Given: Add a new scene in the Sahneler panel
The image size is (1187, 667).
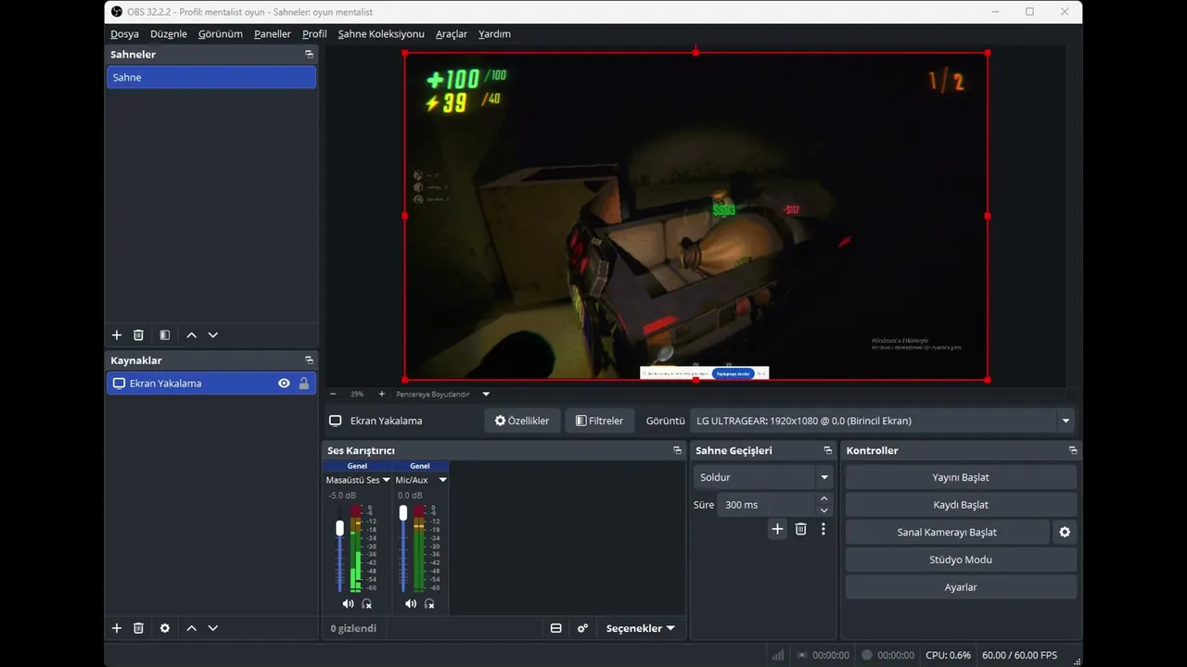Looking at the screenshot, I should coord(117,335).
